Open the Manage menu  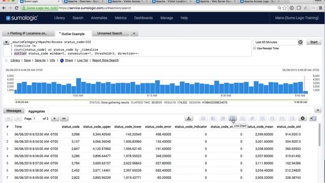[x=167, y=18]
